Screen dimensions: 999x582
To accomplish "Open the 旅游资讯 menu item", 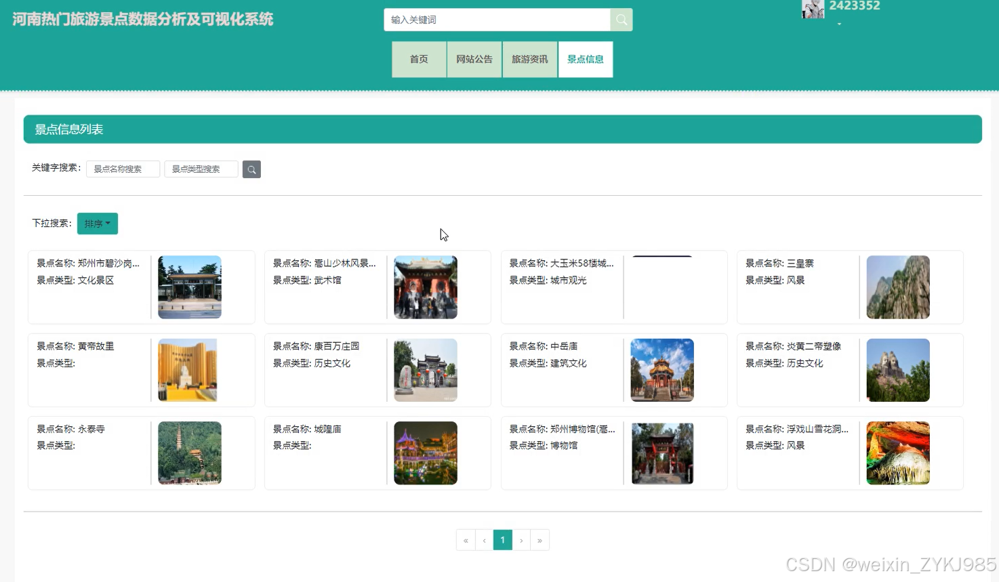I will tap(529, 59).
